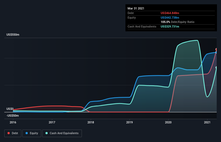Click the Equity value US$442.738m
Screen dimensions: 221x142
(x=170, y=18)
